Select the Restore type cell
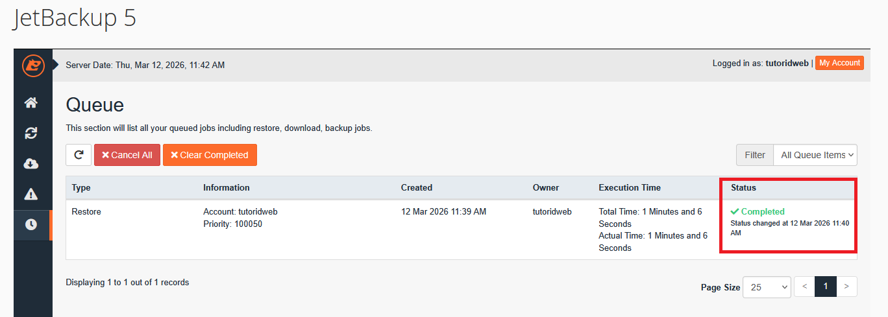This screenshot has height=317, width=888. [86, 211]
